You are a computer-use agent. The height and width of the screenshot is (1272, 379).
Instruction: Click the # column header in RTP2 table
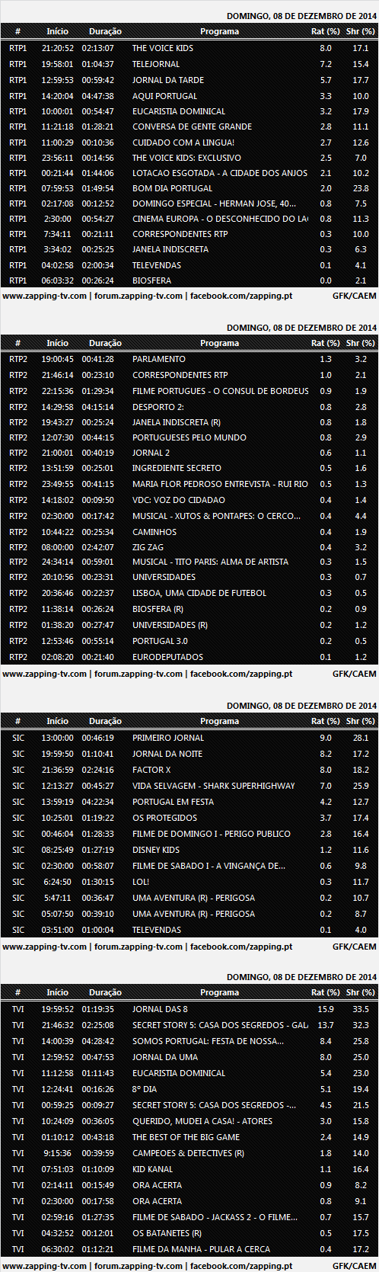pyautogui.click(x=18, y=343)
